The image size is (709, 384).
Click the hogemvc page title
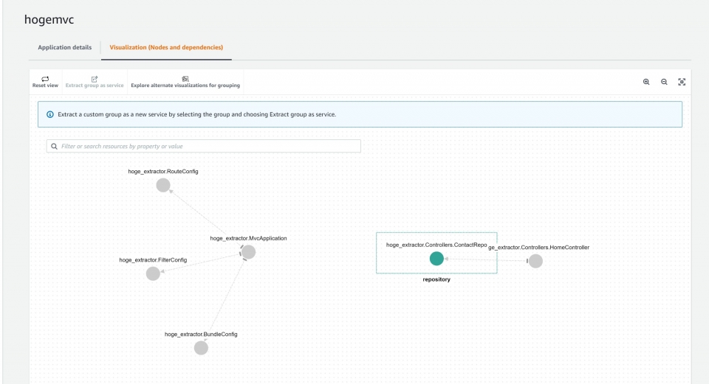pyautogui.click(x=49, y=19)
